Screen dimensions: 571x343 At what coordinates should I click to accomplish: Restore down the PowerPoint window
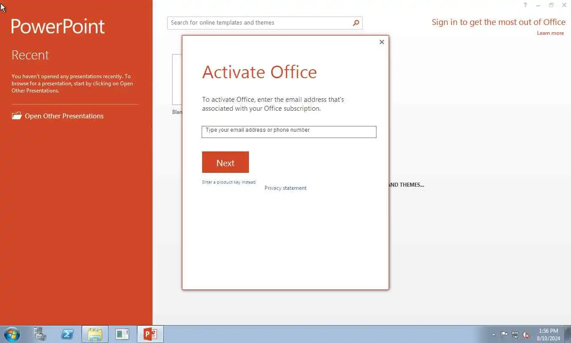tap(551, 5)
